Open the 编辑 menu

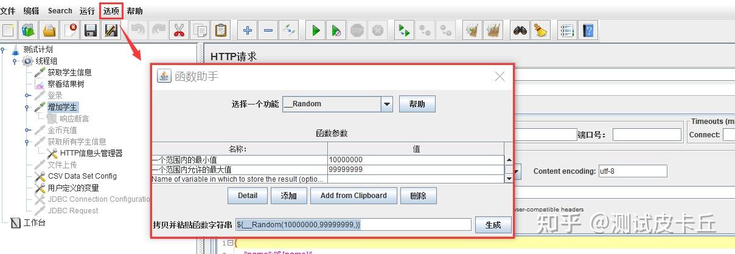31,11
